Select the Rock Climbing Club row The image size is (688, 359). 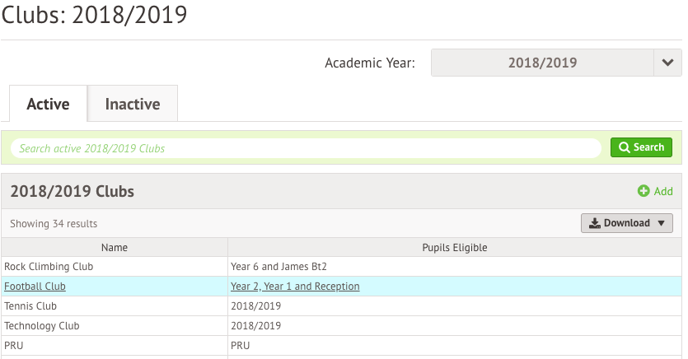341,267
